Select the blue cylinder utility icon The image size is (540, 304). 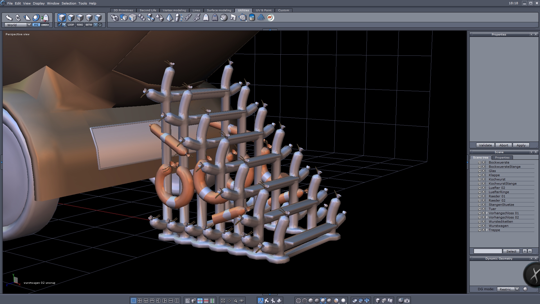[252, 18]
